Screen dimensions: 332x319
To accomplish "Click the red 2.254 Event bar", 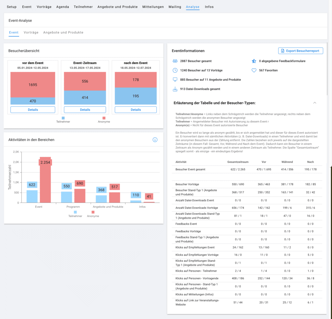I will point(45,181).
